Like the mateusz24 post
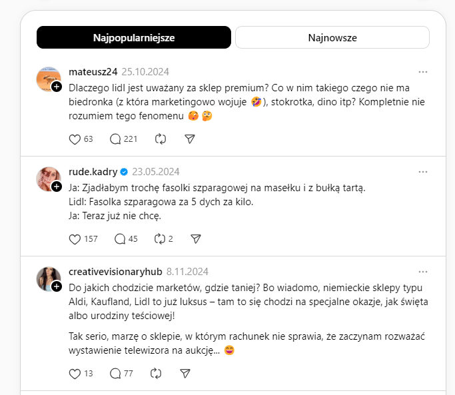The width and height of the screenshot is (455, 395). tap(75, 139)
